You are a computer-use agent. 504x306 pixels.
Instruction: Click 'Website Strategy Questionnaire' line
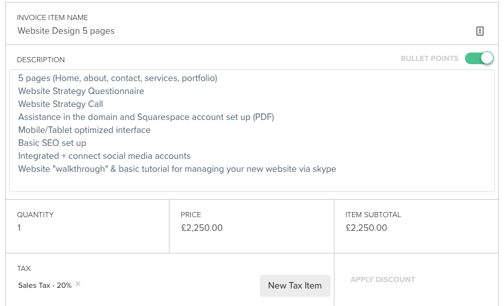(81, 91)
